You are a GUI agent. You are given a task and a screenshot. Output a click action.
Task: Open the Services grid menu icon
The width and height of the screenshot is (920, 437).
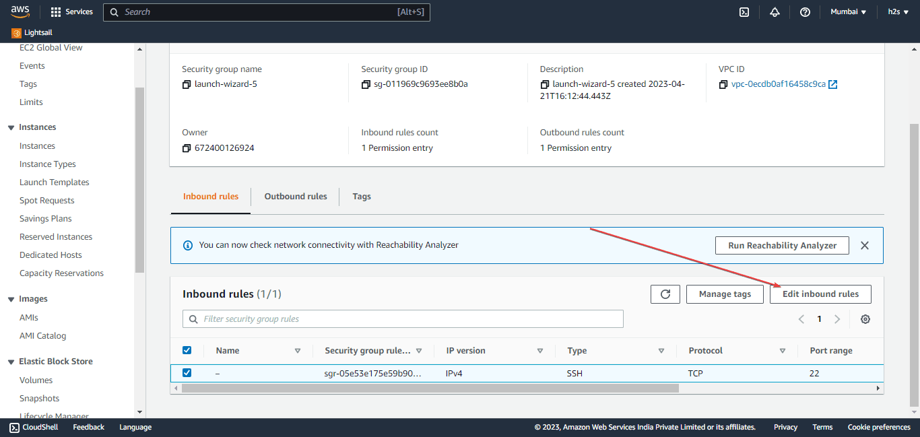pos(56,12)
